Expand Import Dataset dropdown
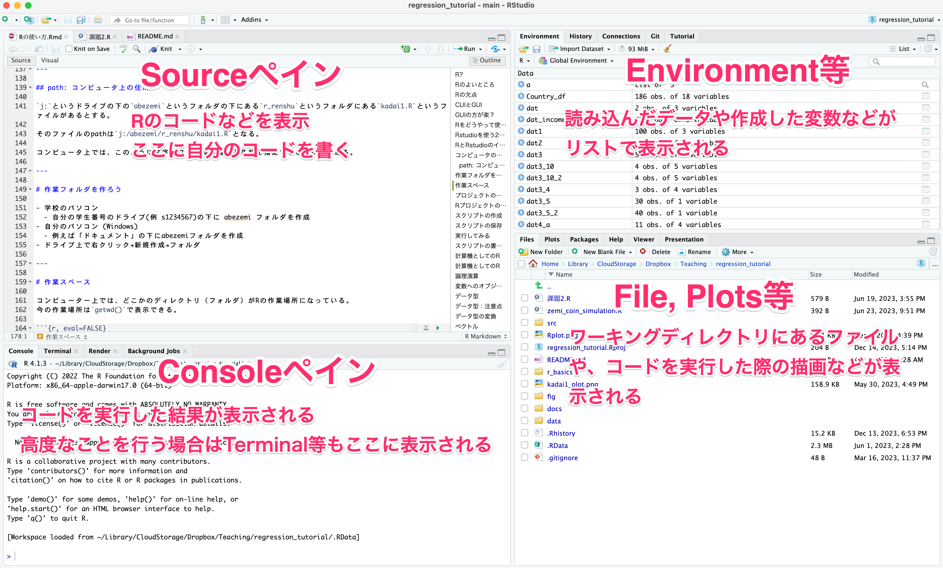This screenshot has width=943, height=568. [580, 49]
